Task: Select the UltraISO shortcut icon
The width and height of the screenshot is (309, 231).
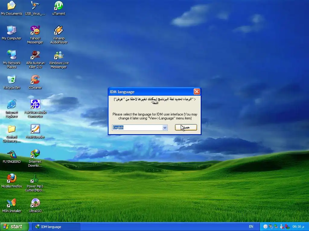Action: 35,205
